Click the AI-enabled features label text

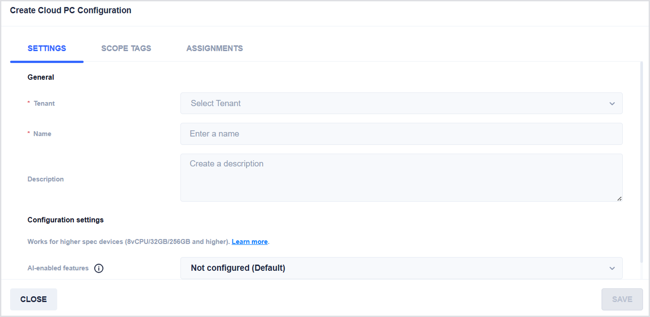pyautogui.click(x=58, y=268)
